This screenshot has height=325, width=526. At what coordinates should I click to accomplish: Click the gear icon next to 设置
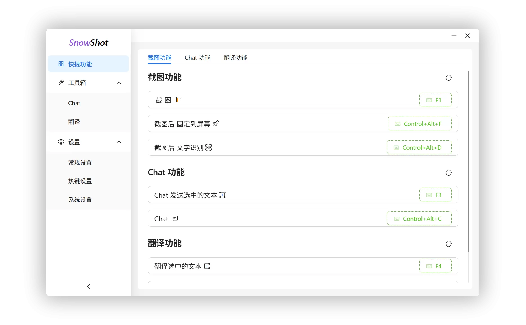[x=61, y=142]
